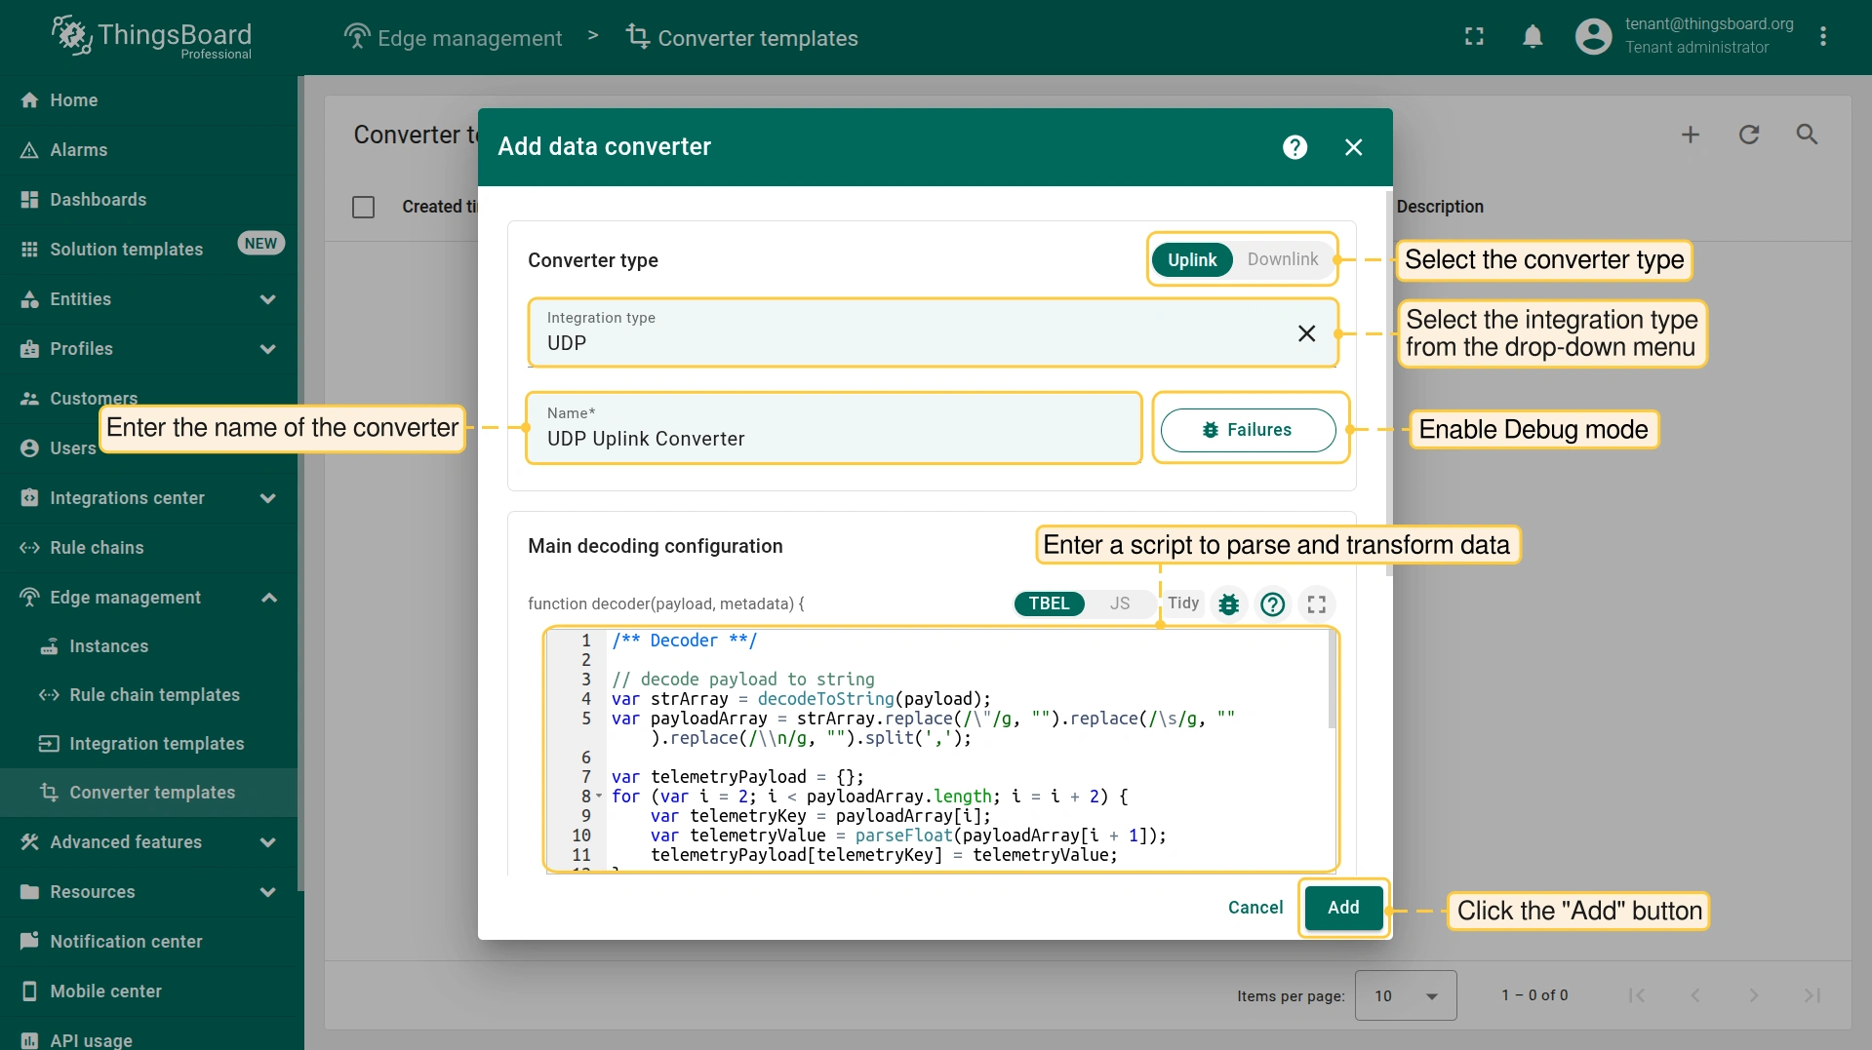1872x1050 pixels.
Task: Expand the Resources menu chevron
Action: (267, 892)
